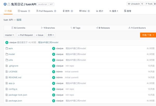Image resolution: width=156 pixels, height=106 pixels.
Task: Click the eye icon on the Unwatch button
Action: coord(129,4)
